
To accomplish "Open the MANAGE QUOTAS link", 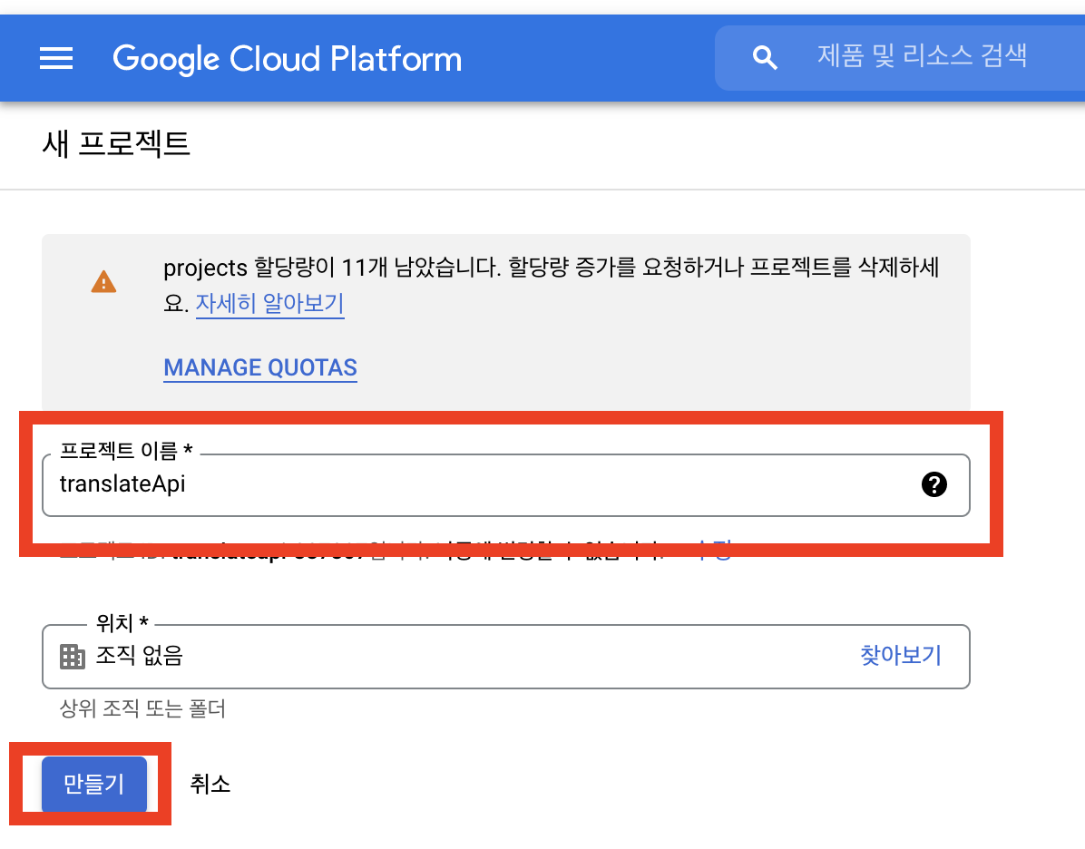I will tap(260, 367).
